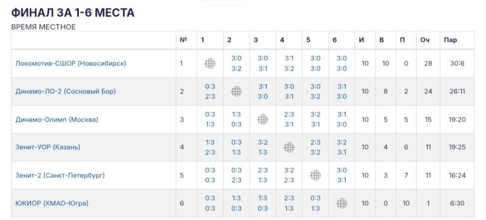
Task: Click the Оч points column header
Action: click(425, 40)
